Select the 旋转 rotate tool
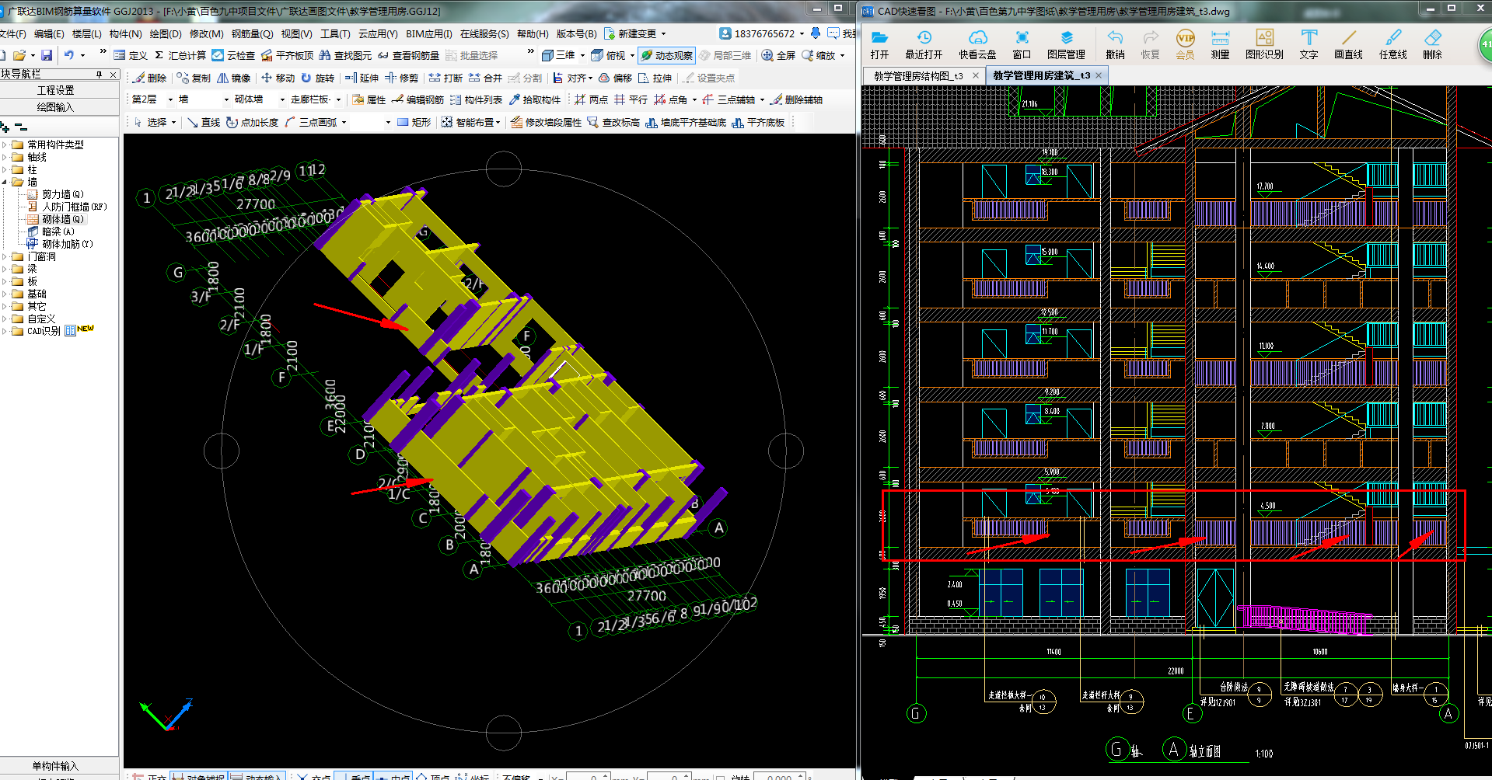The image size is (1492, 780). point(317,78)
